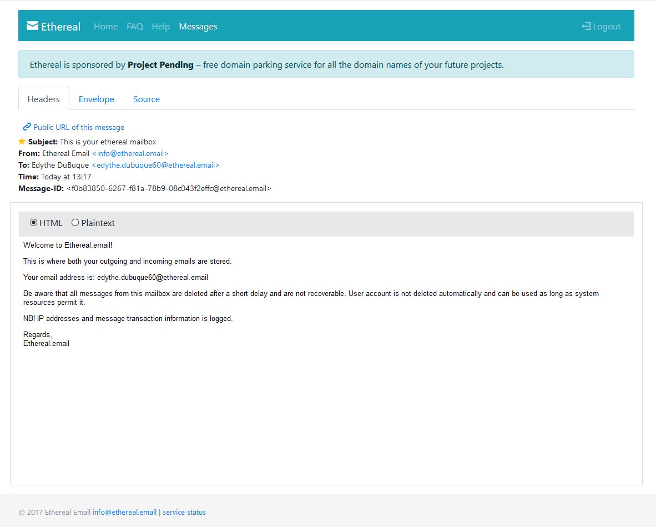The image size is (656, 527).
Task: Open the FAQ page
Action: pos(134,26)
